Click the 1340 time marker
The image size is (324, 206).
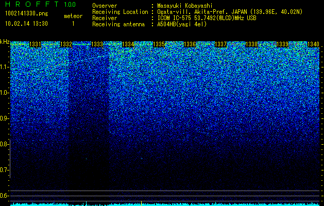point(314,44)
